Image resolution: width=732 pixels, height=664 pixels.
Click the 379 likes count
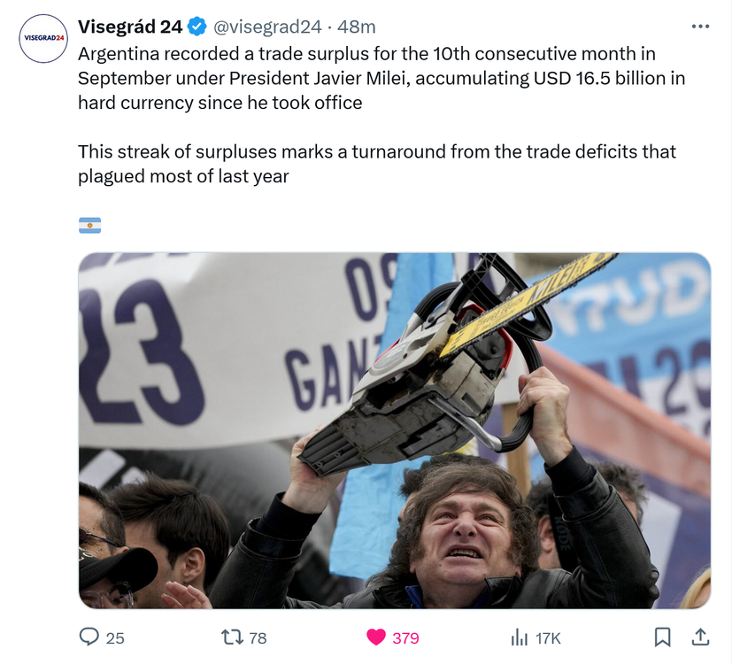point(405,637)
